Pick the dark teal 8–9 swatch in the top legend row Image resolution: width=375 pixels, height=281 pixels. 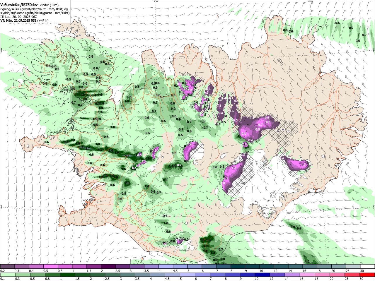click(238, 266)
